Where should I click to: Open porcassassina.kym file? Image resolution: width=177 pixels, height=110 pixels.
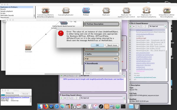pyautogui.click(x=143, y=53)
